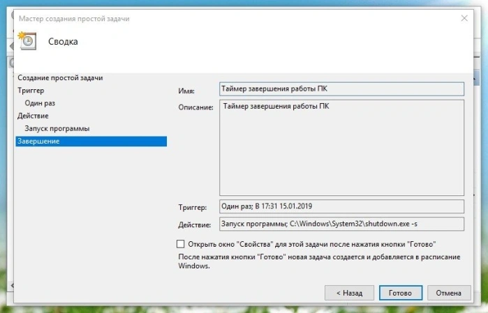Click the task wizard clock icon
The height and width of the screenshot is (313, 488).
27,41
